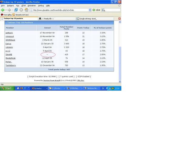Click the Stop loading icon

coord(21,10)
